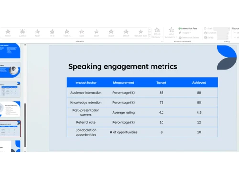
Task: Open the Add Animation dropdown
Action: [171, 33]
